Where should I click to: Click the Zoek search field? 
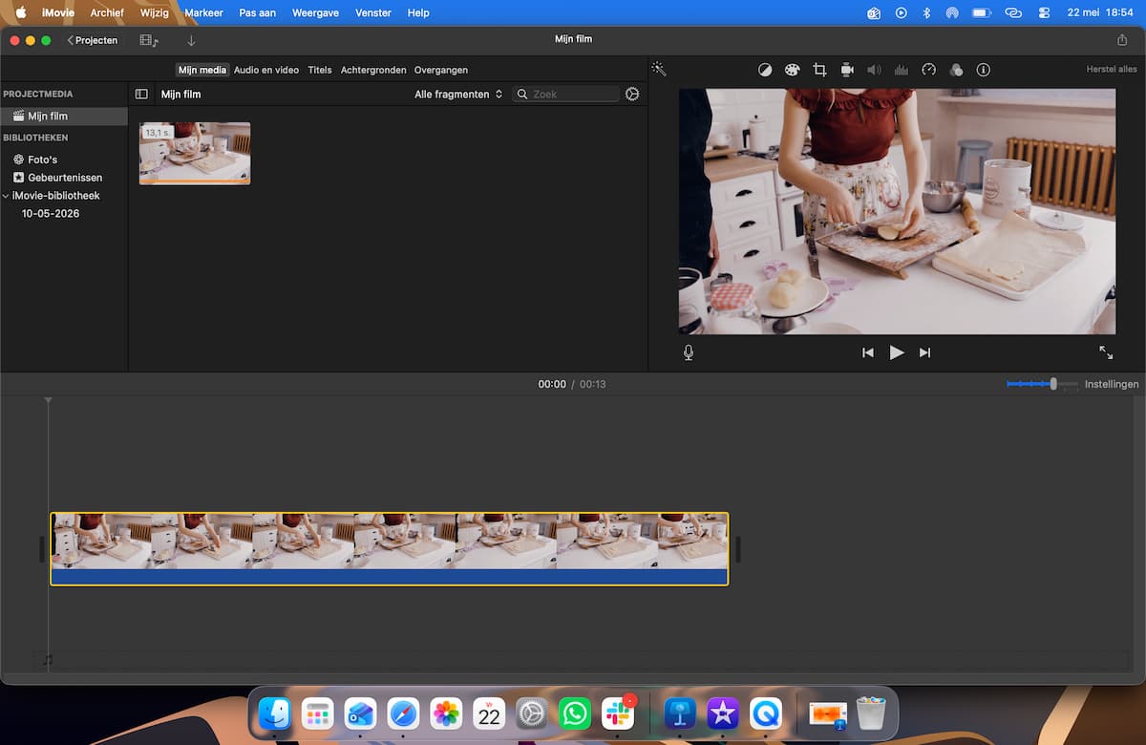[566, 95]
